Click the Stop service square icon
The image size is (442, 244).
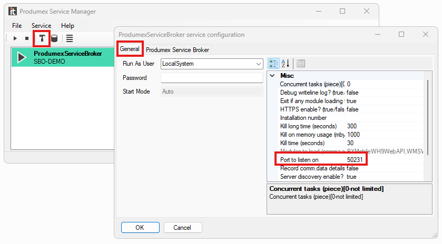[x=27, y=38]
